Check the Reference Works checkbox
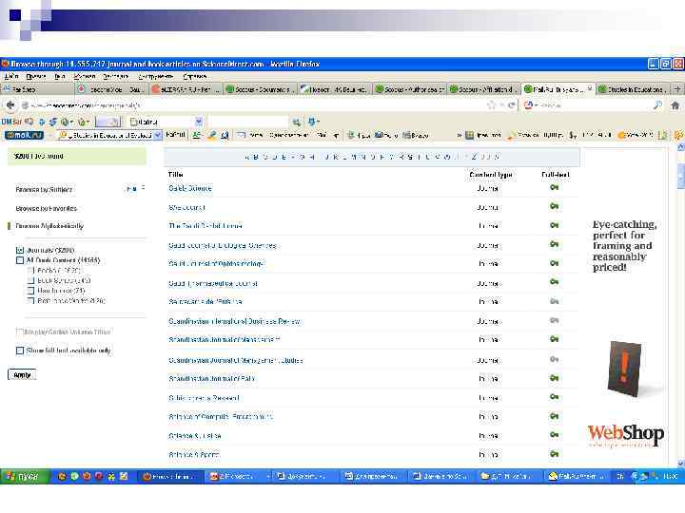 tap(30, 300)
